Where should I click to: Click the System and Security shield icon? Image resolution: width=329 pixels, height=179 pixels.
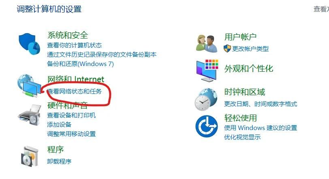(x=29, y=44)
